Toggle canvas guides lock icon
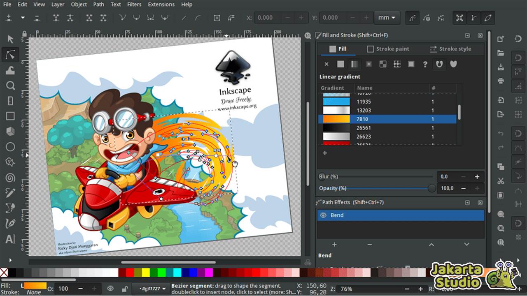The width and height of the screenshot is (527, 296). pos(24,34)
